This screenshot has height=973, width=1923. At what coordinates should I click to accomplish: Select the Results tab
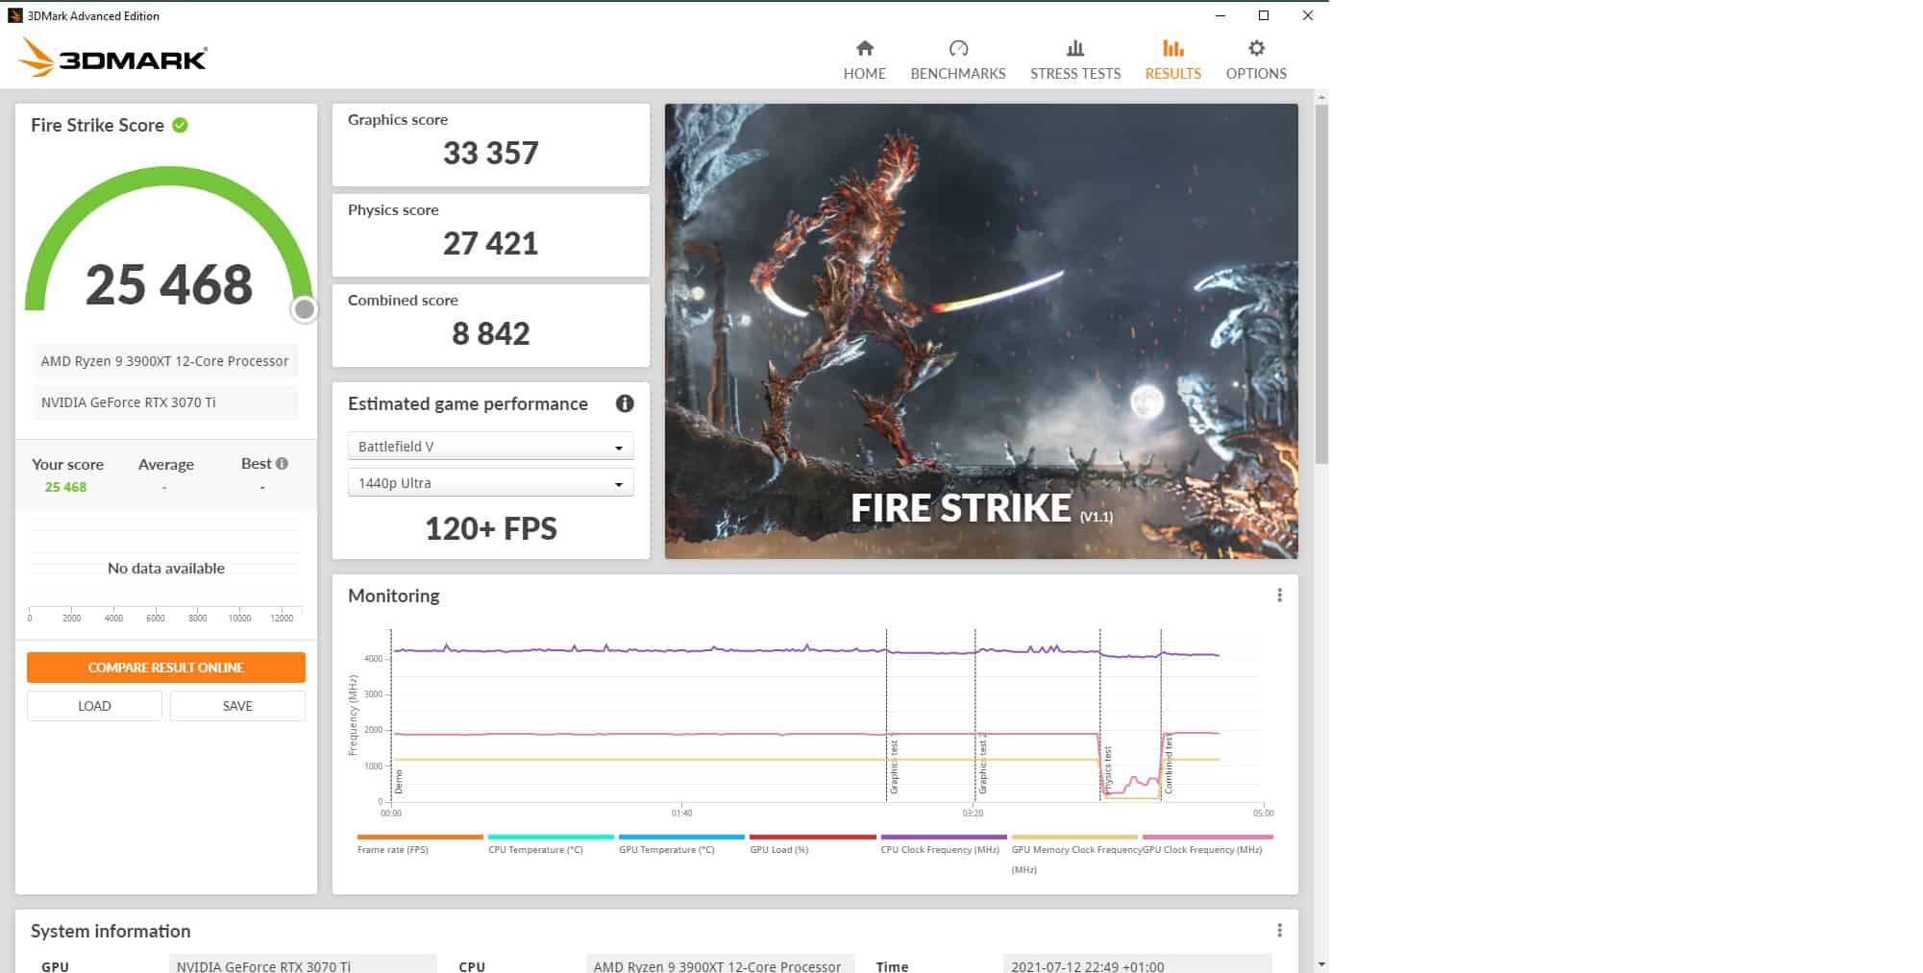(1172, 60)
